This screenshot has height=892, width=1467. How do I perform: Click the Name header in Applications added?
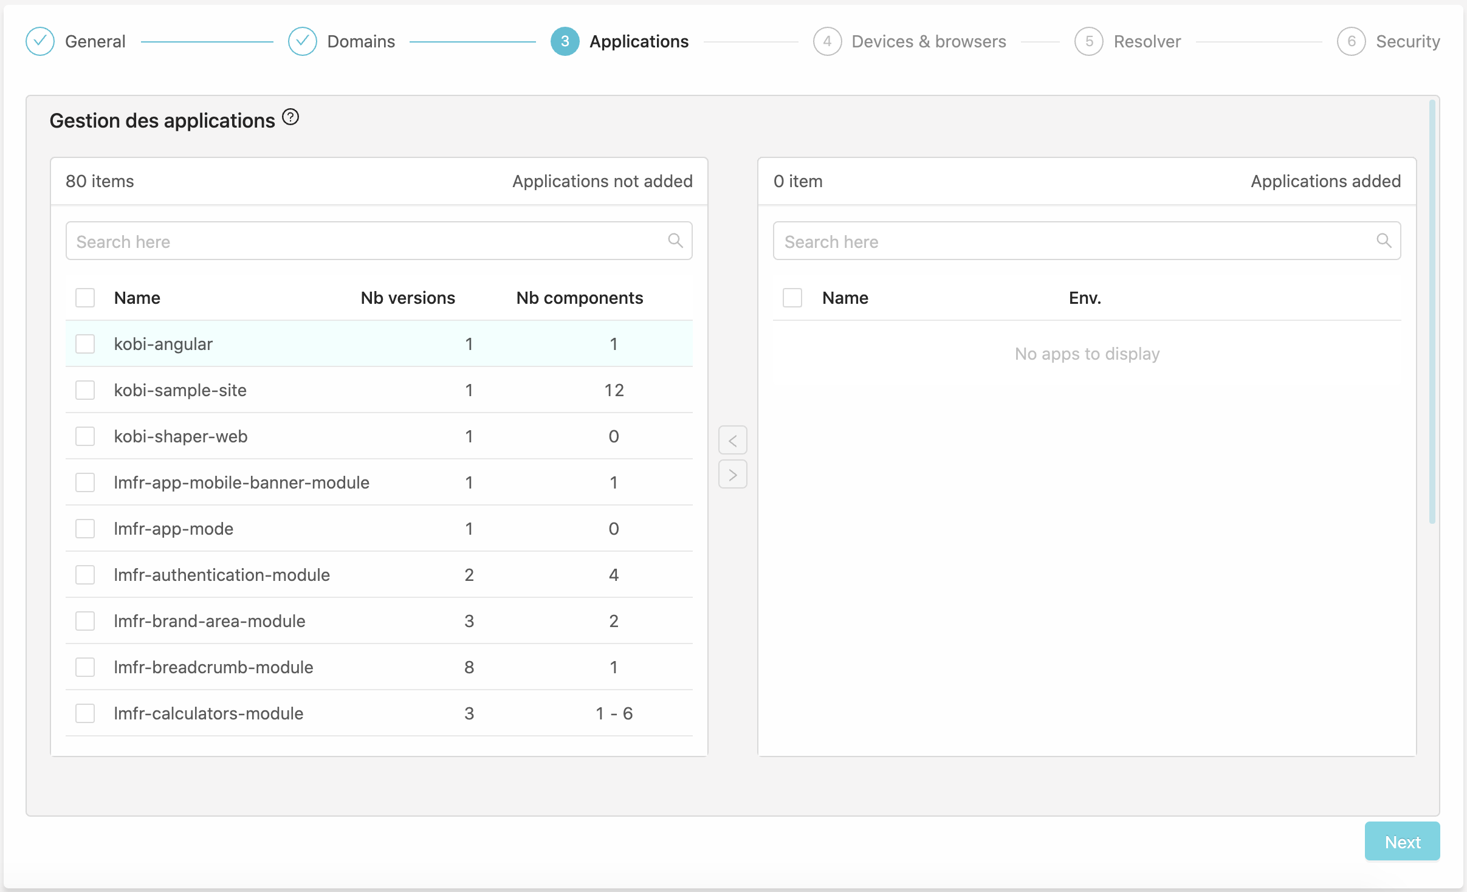(x=845, y=298)
